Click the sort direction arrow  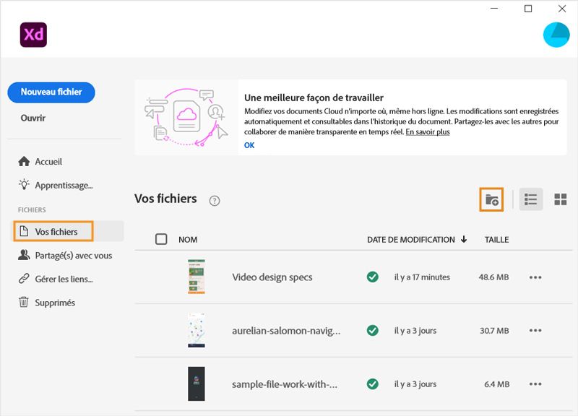464,239
